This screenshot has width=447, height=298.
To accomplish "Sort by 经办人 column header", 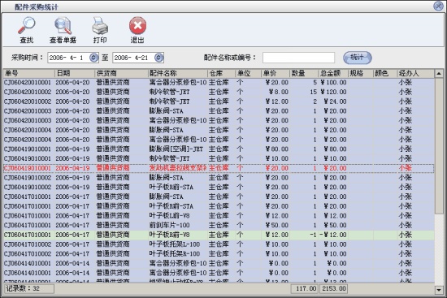I will click(415, 74).
